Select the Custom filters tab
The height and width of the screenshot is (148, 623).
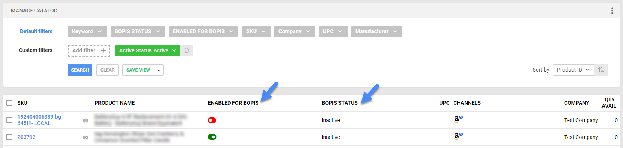(35, 50)
